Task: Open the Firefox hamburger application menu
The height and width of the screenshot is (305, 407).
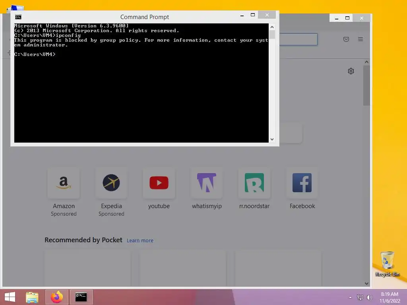Action: (x=360, y=39)
